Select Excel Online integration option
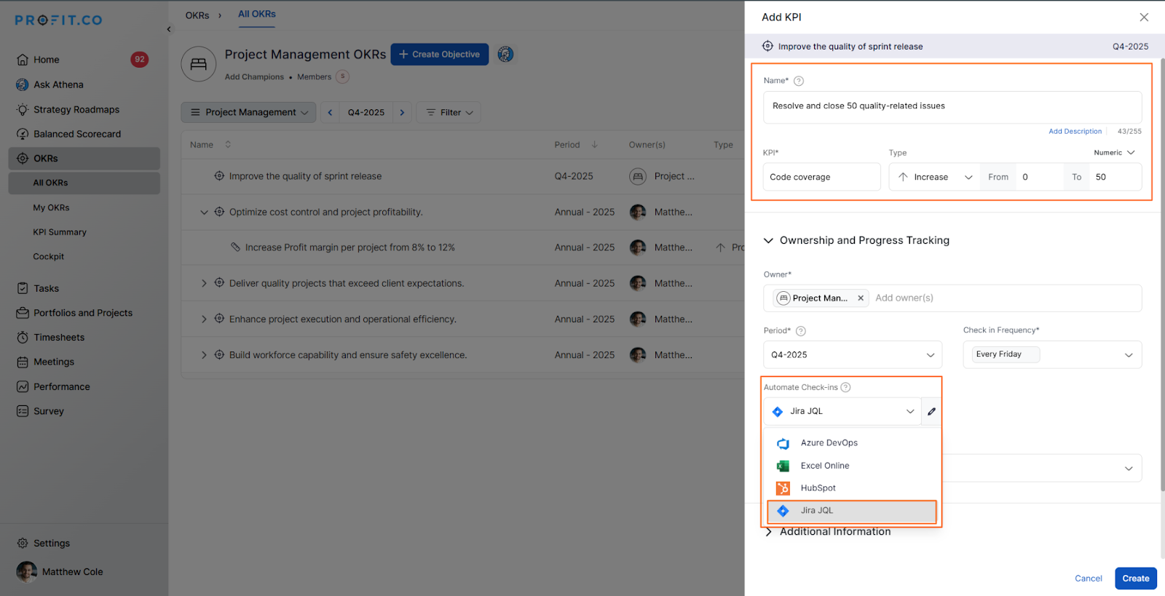 point(852,466)
